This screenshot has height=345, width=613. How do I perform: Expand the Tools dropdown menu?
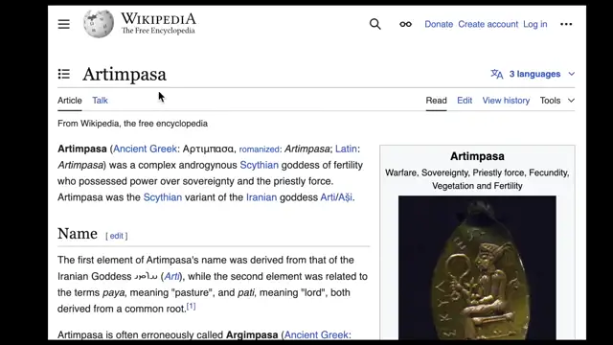pyautogui.click(x=557, y=101)
